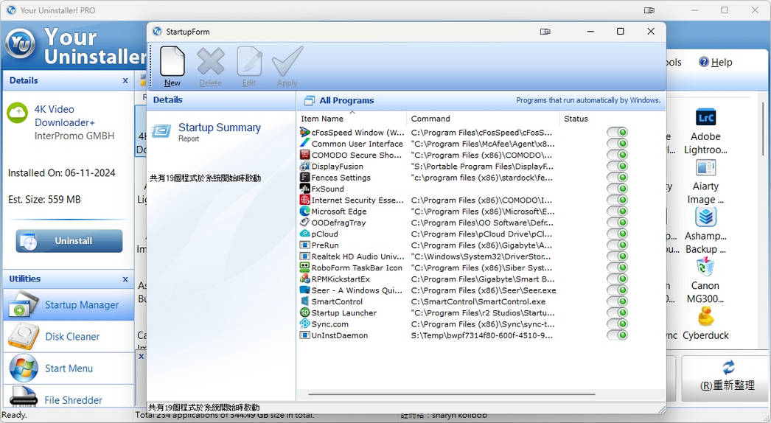Disable Fences Settings startup status switch
This screenshot has width=771, height=423.
pyautogui.click(x=617, y=178)
